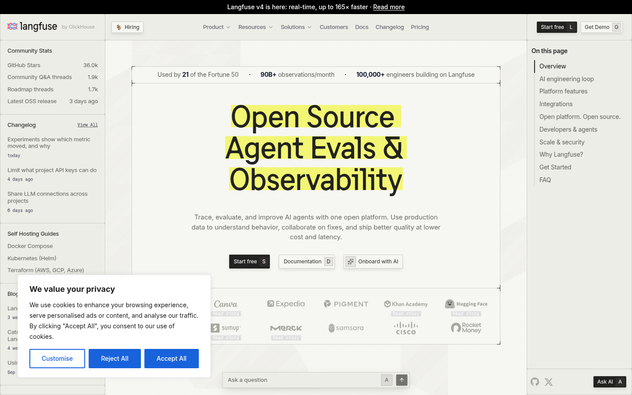Open the Hiring badge link

pos(127,27)
